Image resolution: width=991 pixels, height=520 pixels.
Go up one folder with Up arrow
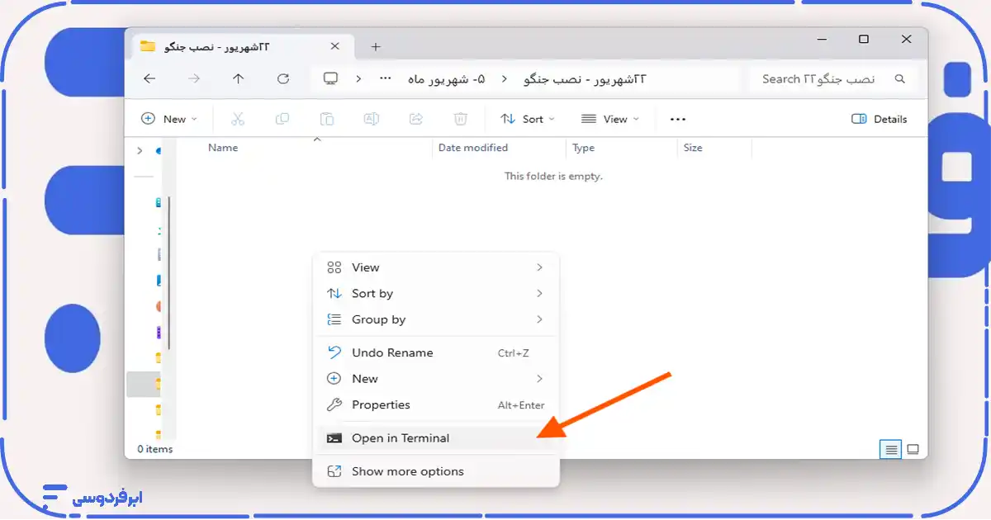[x=239, y=78]
